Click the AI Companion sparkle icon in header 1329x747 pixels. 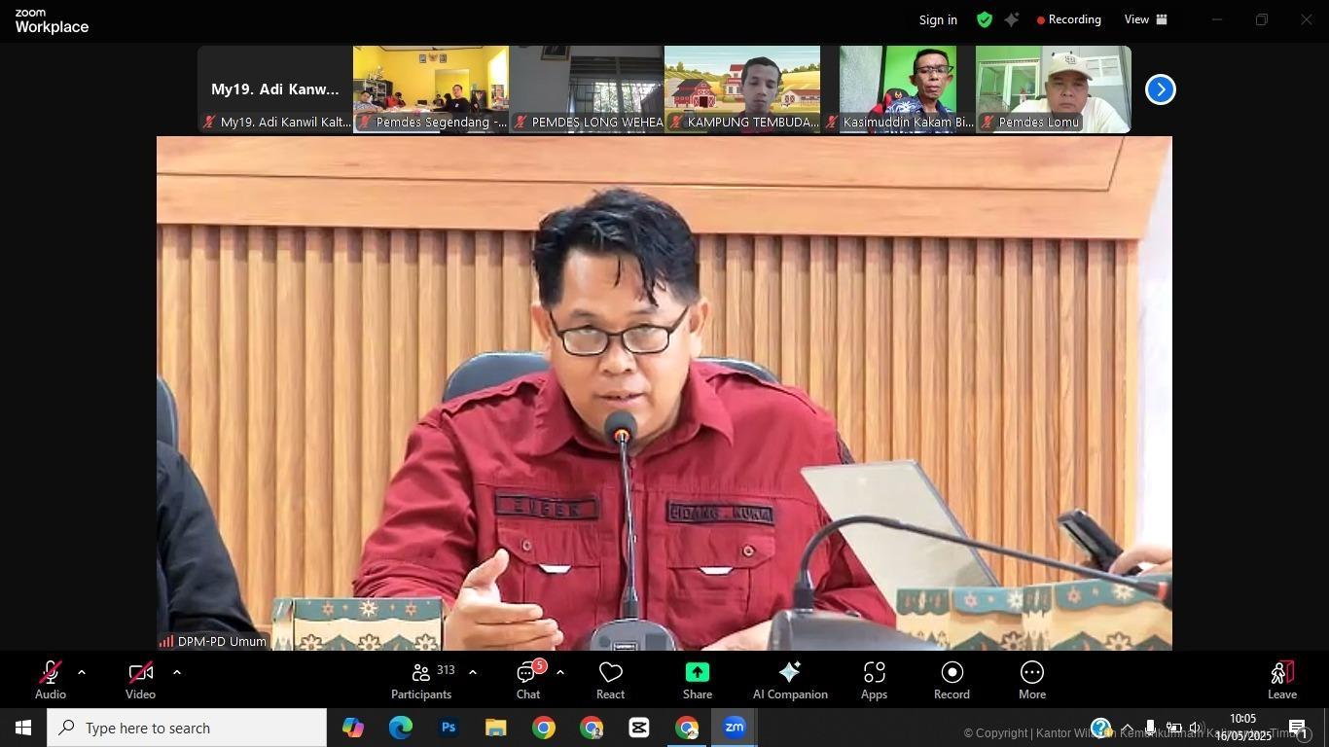point(1012,19)
